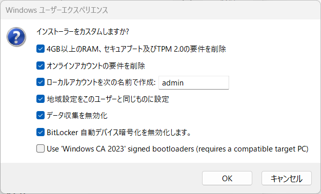Enable the 'Windows CA 2023' signed bootloaders checkbox
The height and width of the screenshot is (194, 321).
tap(41, 148)
